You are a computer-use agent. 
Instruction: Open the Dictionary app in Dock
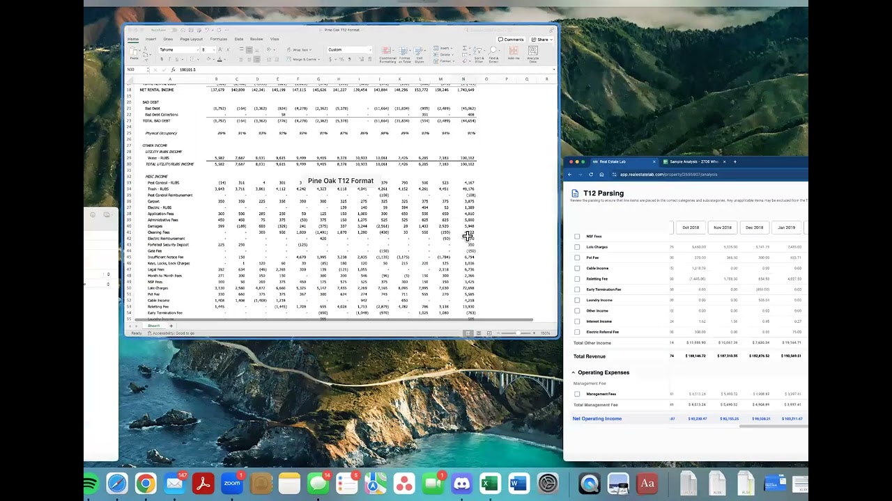(x=647, y=483)
